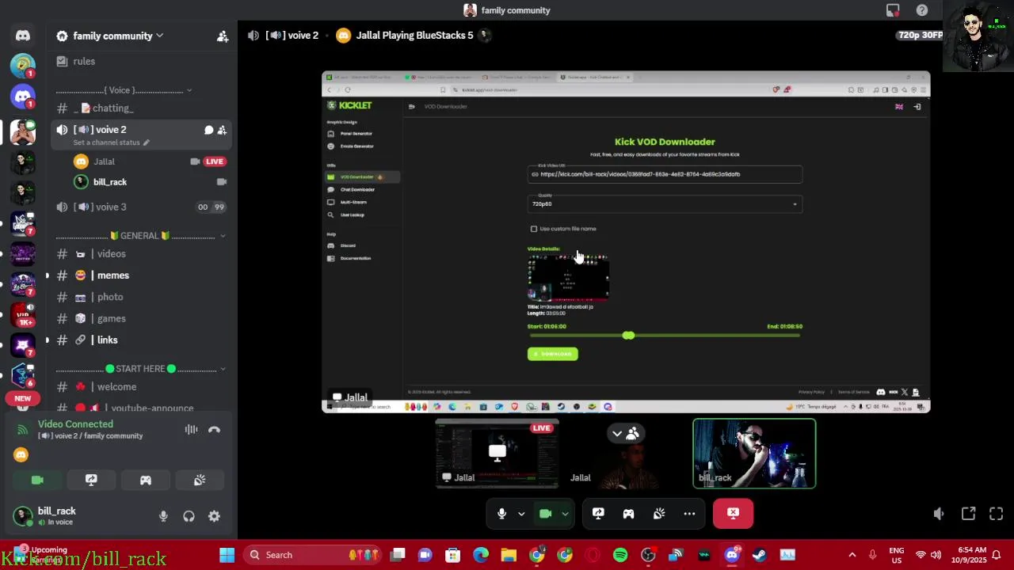Collapse the GENERAL category
The height and width of the screenshot is (570, 1014).
(x=140, y=236)
